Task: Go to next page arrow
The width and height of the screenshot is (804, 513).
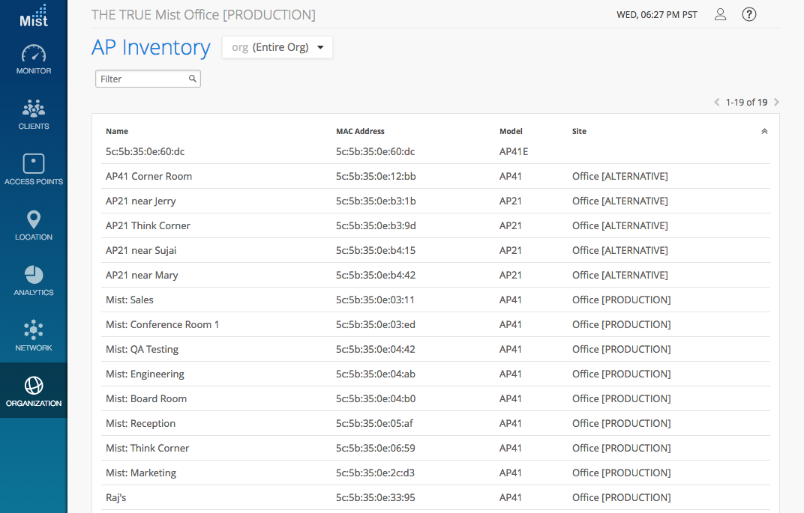Action: (776, 103)
